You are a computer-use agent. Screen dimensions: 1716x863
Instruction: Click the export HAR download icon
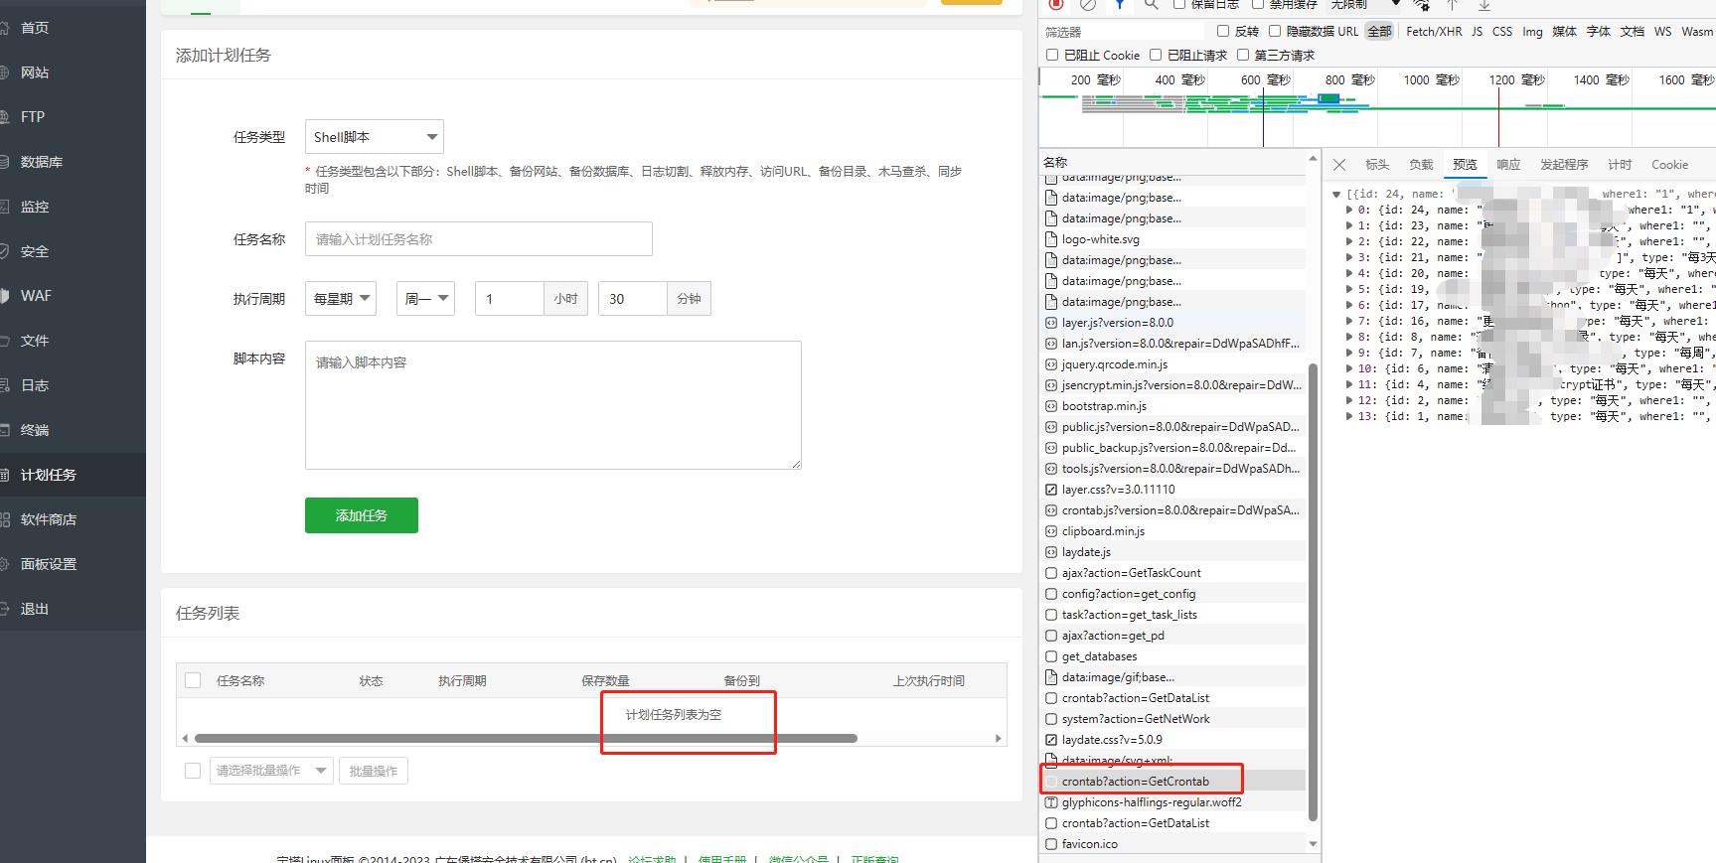1484,5
